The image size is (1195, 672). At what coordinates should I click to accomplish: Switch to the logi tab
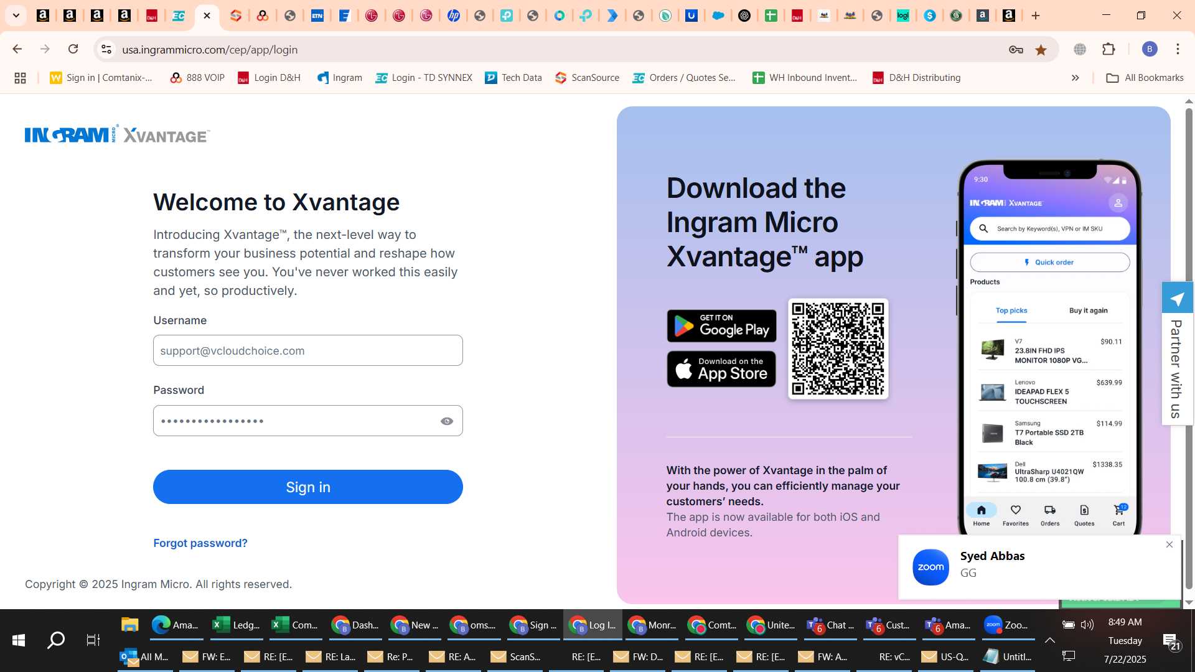[x=902, y=16]
